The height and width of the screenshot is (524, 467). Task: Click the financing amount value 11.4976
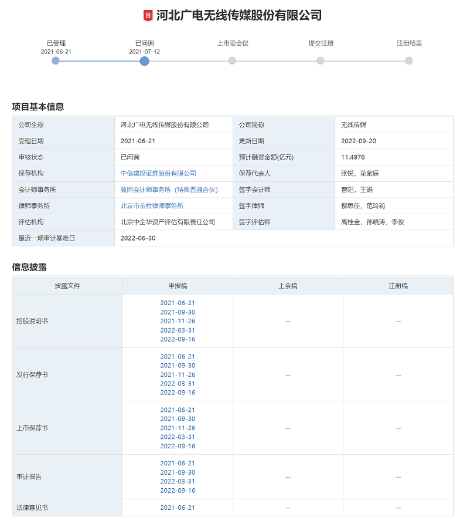353,157
